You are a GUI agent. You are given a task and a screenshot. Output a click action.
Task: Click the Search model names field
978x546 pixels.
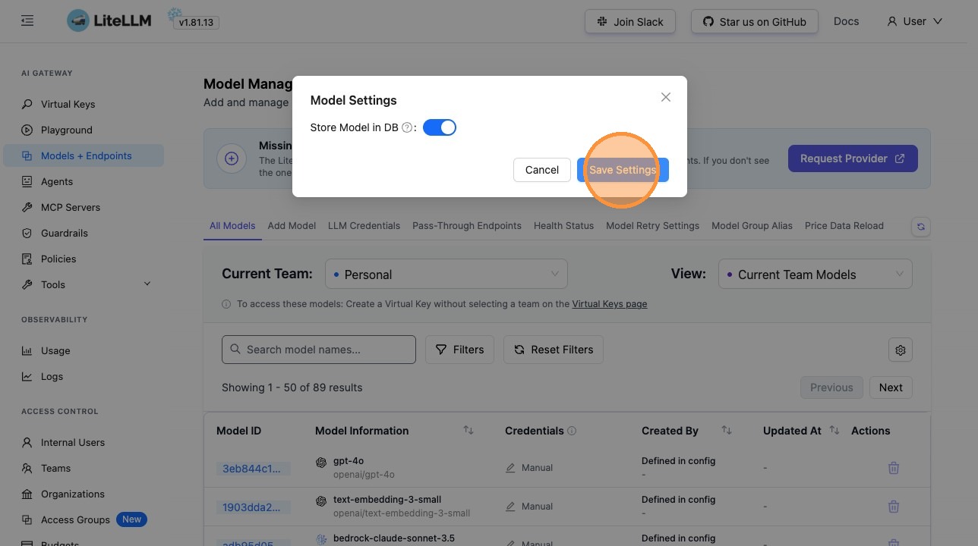tap(319, 350)
